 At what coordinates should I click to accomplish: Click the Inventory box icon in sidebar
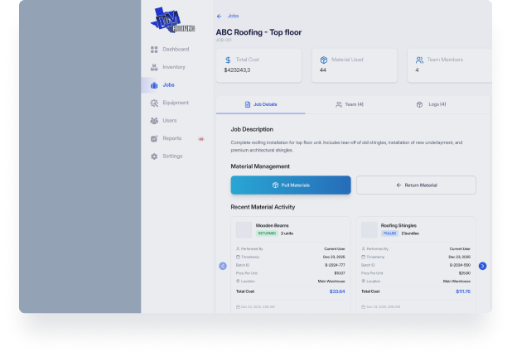pos(154,67)
